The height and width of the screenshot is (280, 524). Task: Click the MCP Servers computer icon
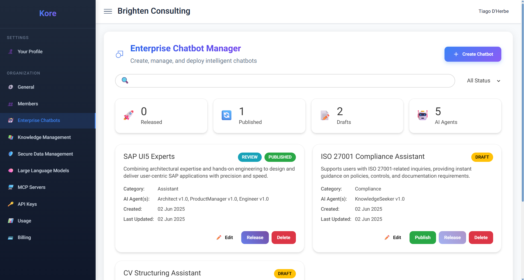coord(11,187)
